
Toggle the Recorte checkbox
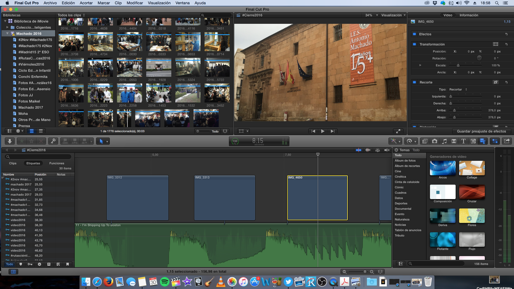(x=414, y=82)
